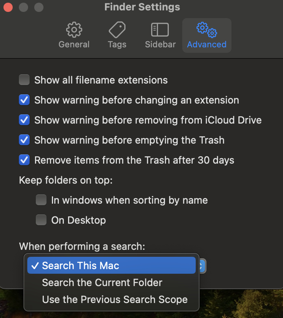
Task: Toggle 'On Desktop' folder ordering
Action: [x=41, y=220]
